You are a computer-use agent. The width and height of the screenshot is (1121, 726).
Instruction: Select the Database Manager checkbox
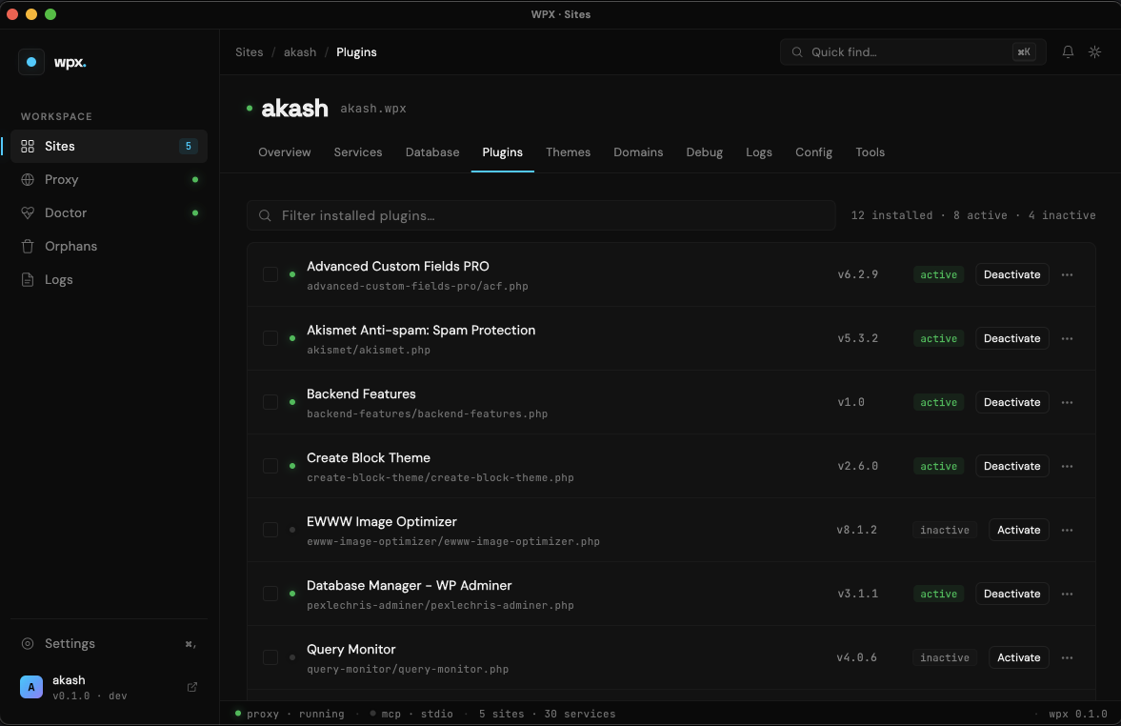[x=270, y=594]
